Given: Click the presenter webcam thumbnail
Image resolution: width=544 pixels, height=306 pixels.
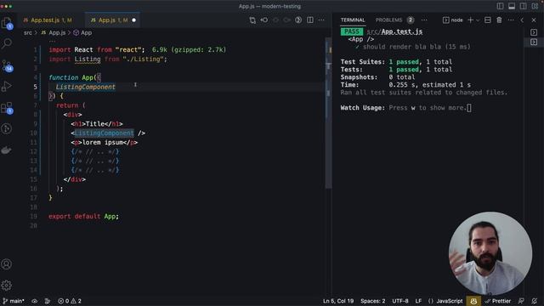Looking at the screenshot, I should [x=490, y=253].
